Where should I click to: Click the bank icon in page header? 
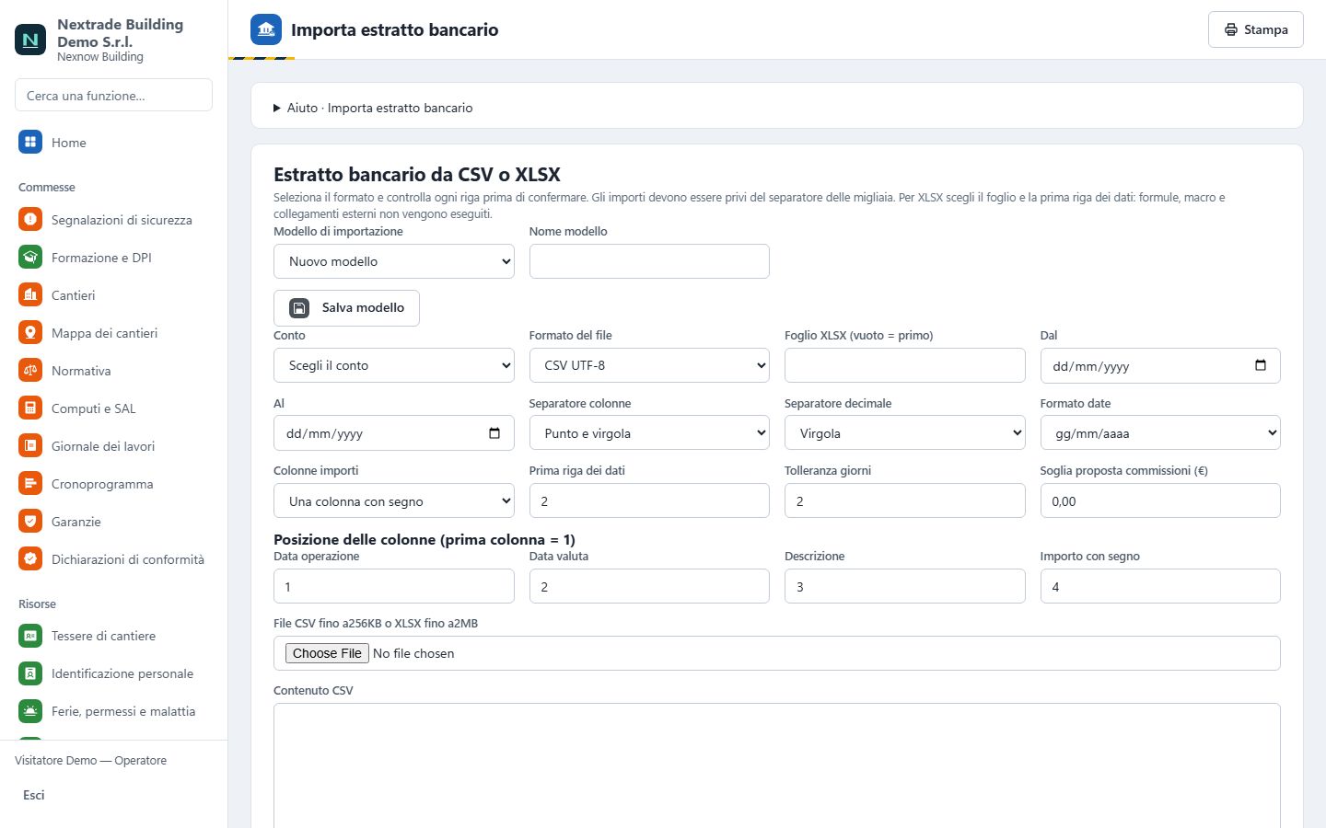tap(266, 29)
